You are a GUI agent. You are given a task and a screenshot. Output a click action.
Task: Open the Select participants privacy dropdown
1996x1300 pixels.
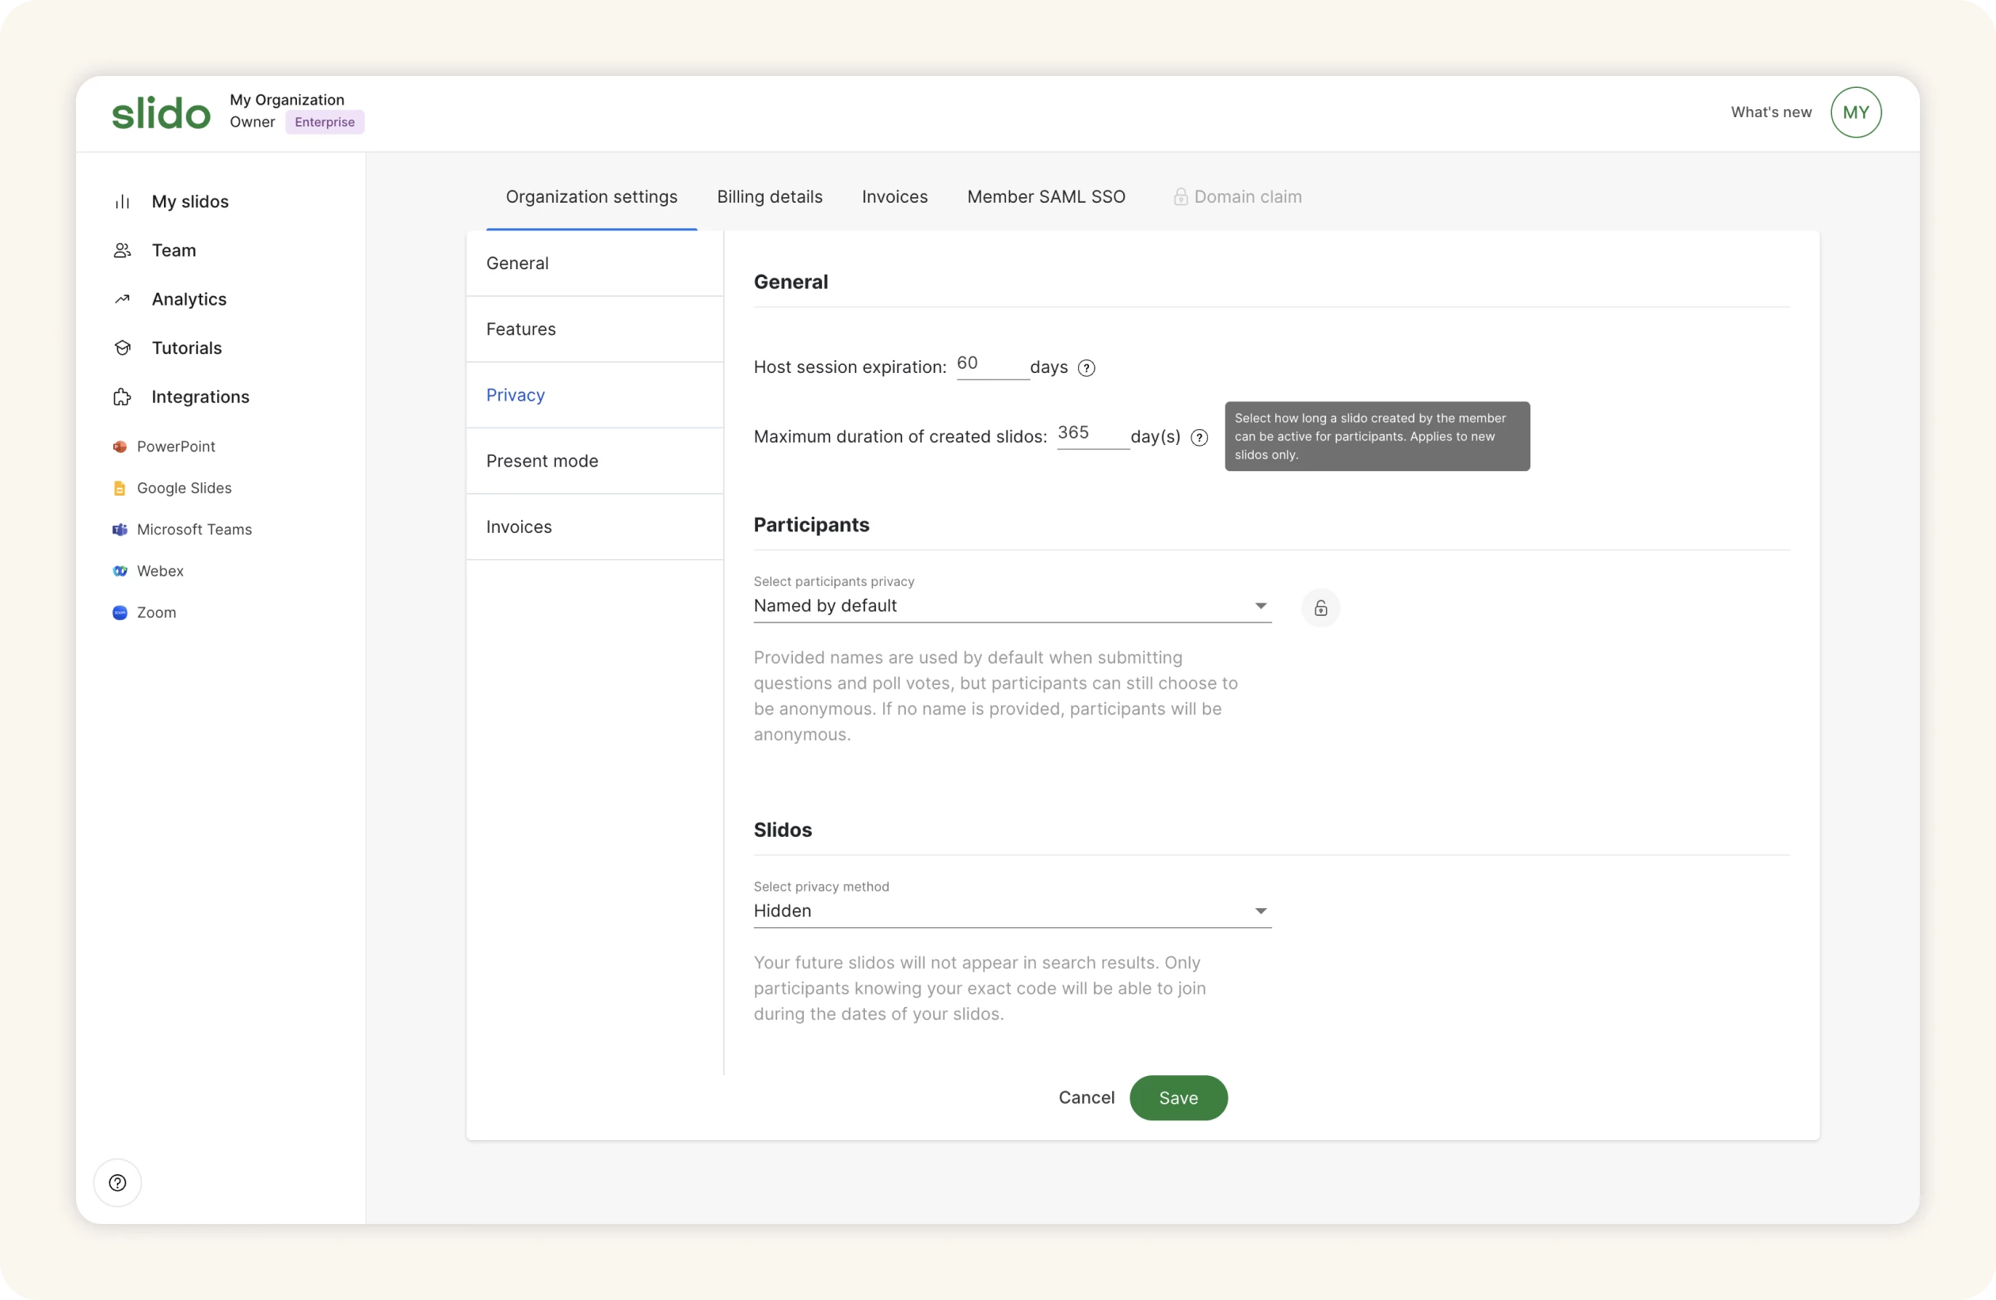click(x=1012, y=606)
